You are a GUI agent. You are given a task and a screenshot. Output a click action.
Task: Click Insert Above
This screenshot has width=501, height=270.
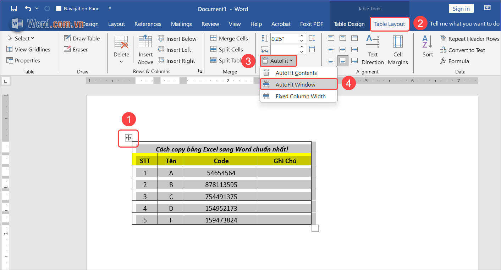(x=145, y=50)
